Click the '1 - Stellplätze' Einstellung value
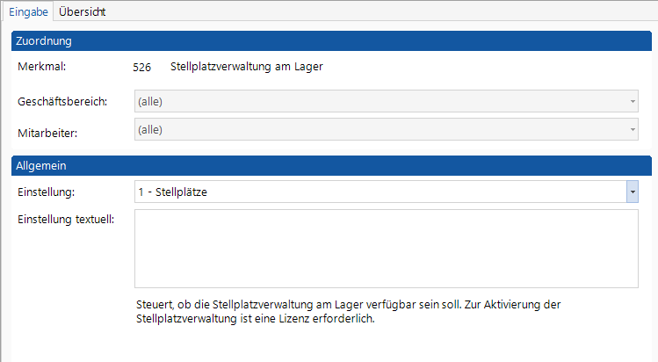This screenshot has height=362, width=658. (x=172, y=192)
